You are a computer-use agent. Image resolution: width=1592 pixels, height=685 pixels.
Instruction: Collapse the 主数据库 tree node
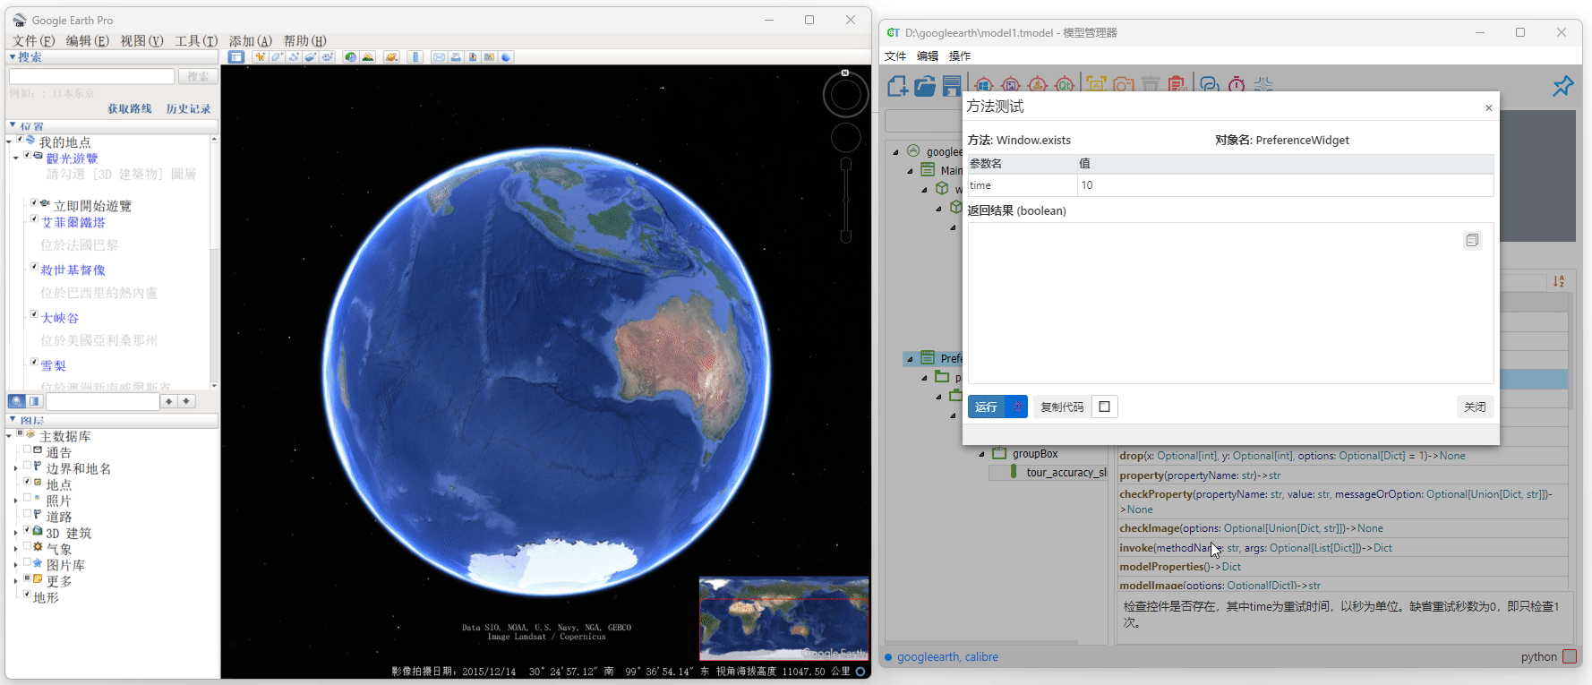tap(9, 436)
